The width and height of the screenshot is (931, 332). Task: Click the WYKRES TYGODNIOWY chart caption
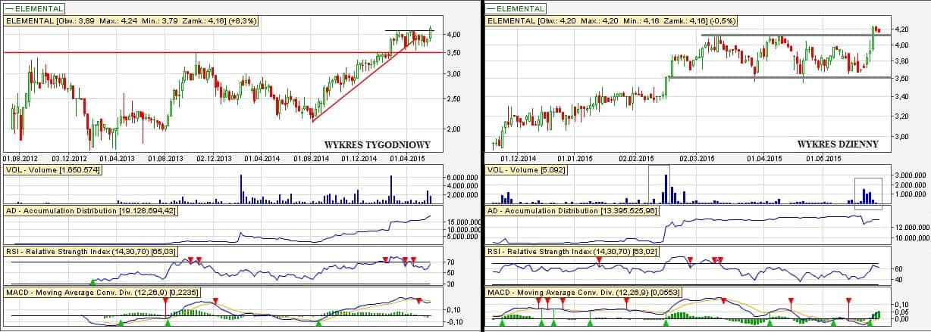(x=377, y=144)
